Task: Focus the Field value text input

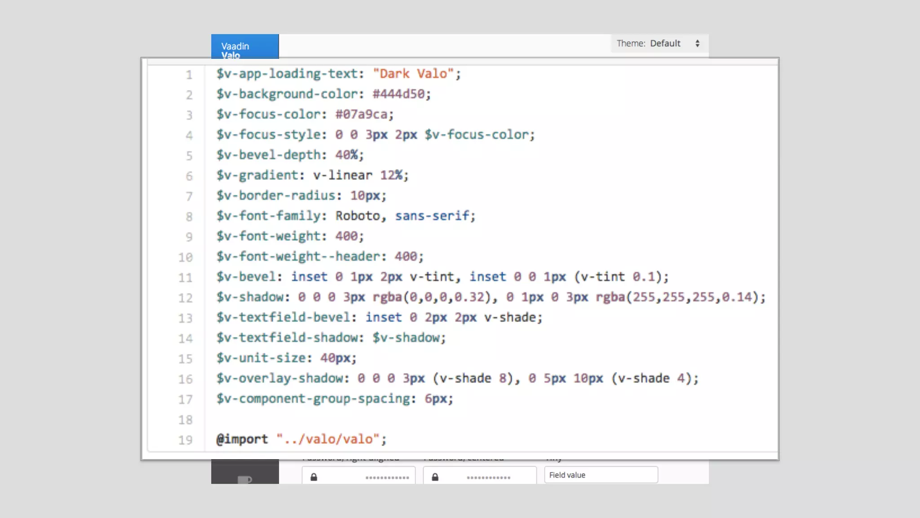Action: coord(601,475)
